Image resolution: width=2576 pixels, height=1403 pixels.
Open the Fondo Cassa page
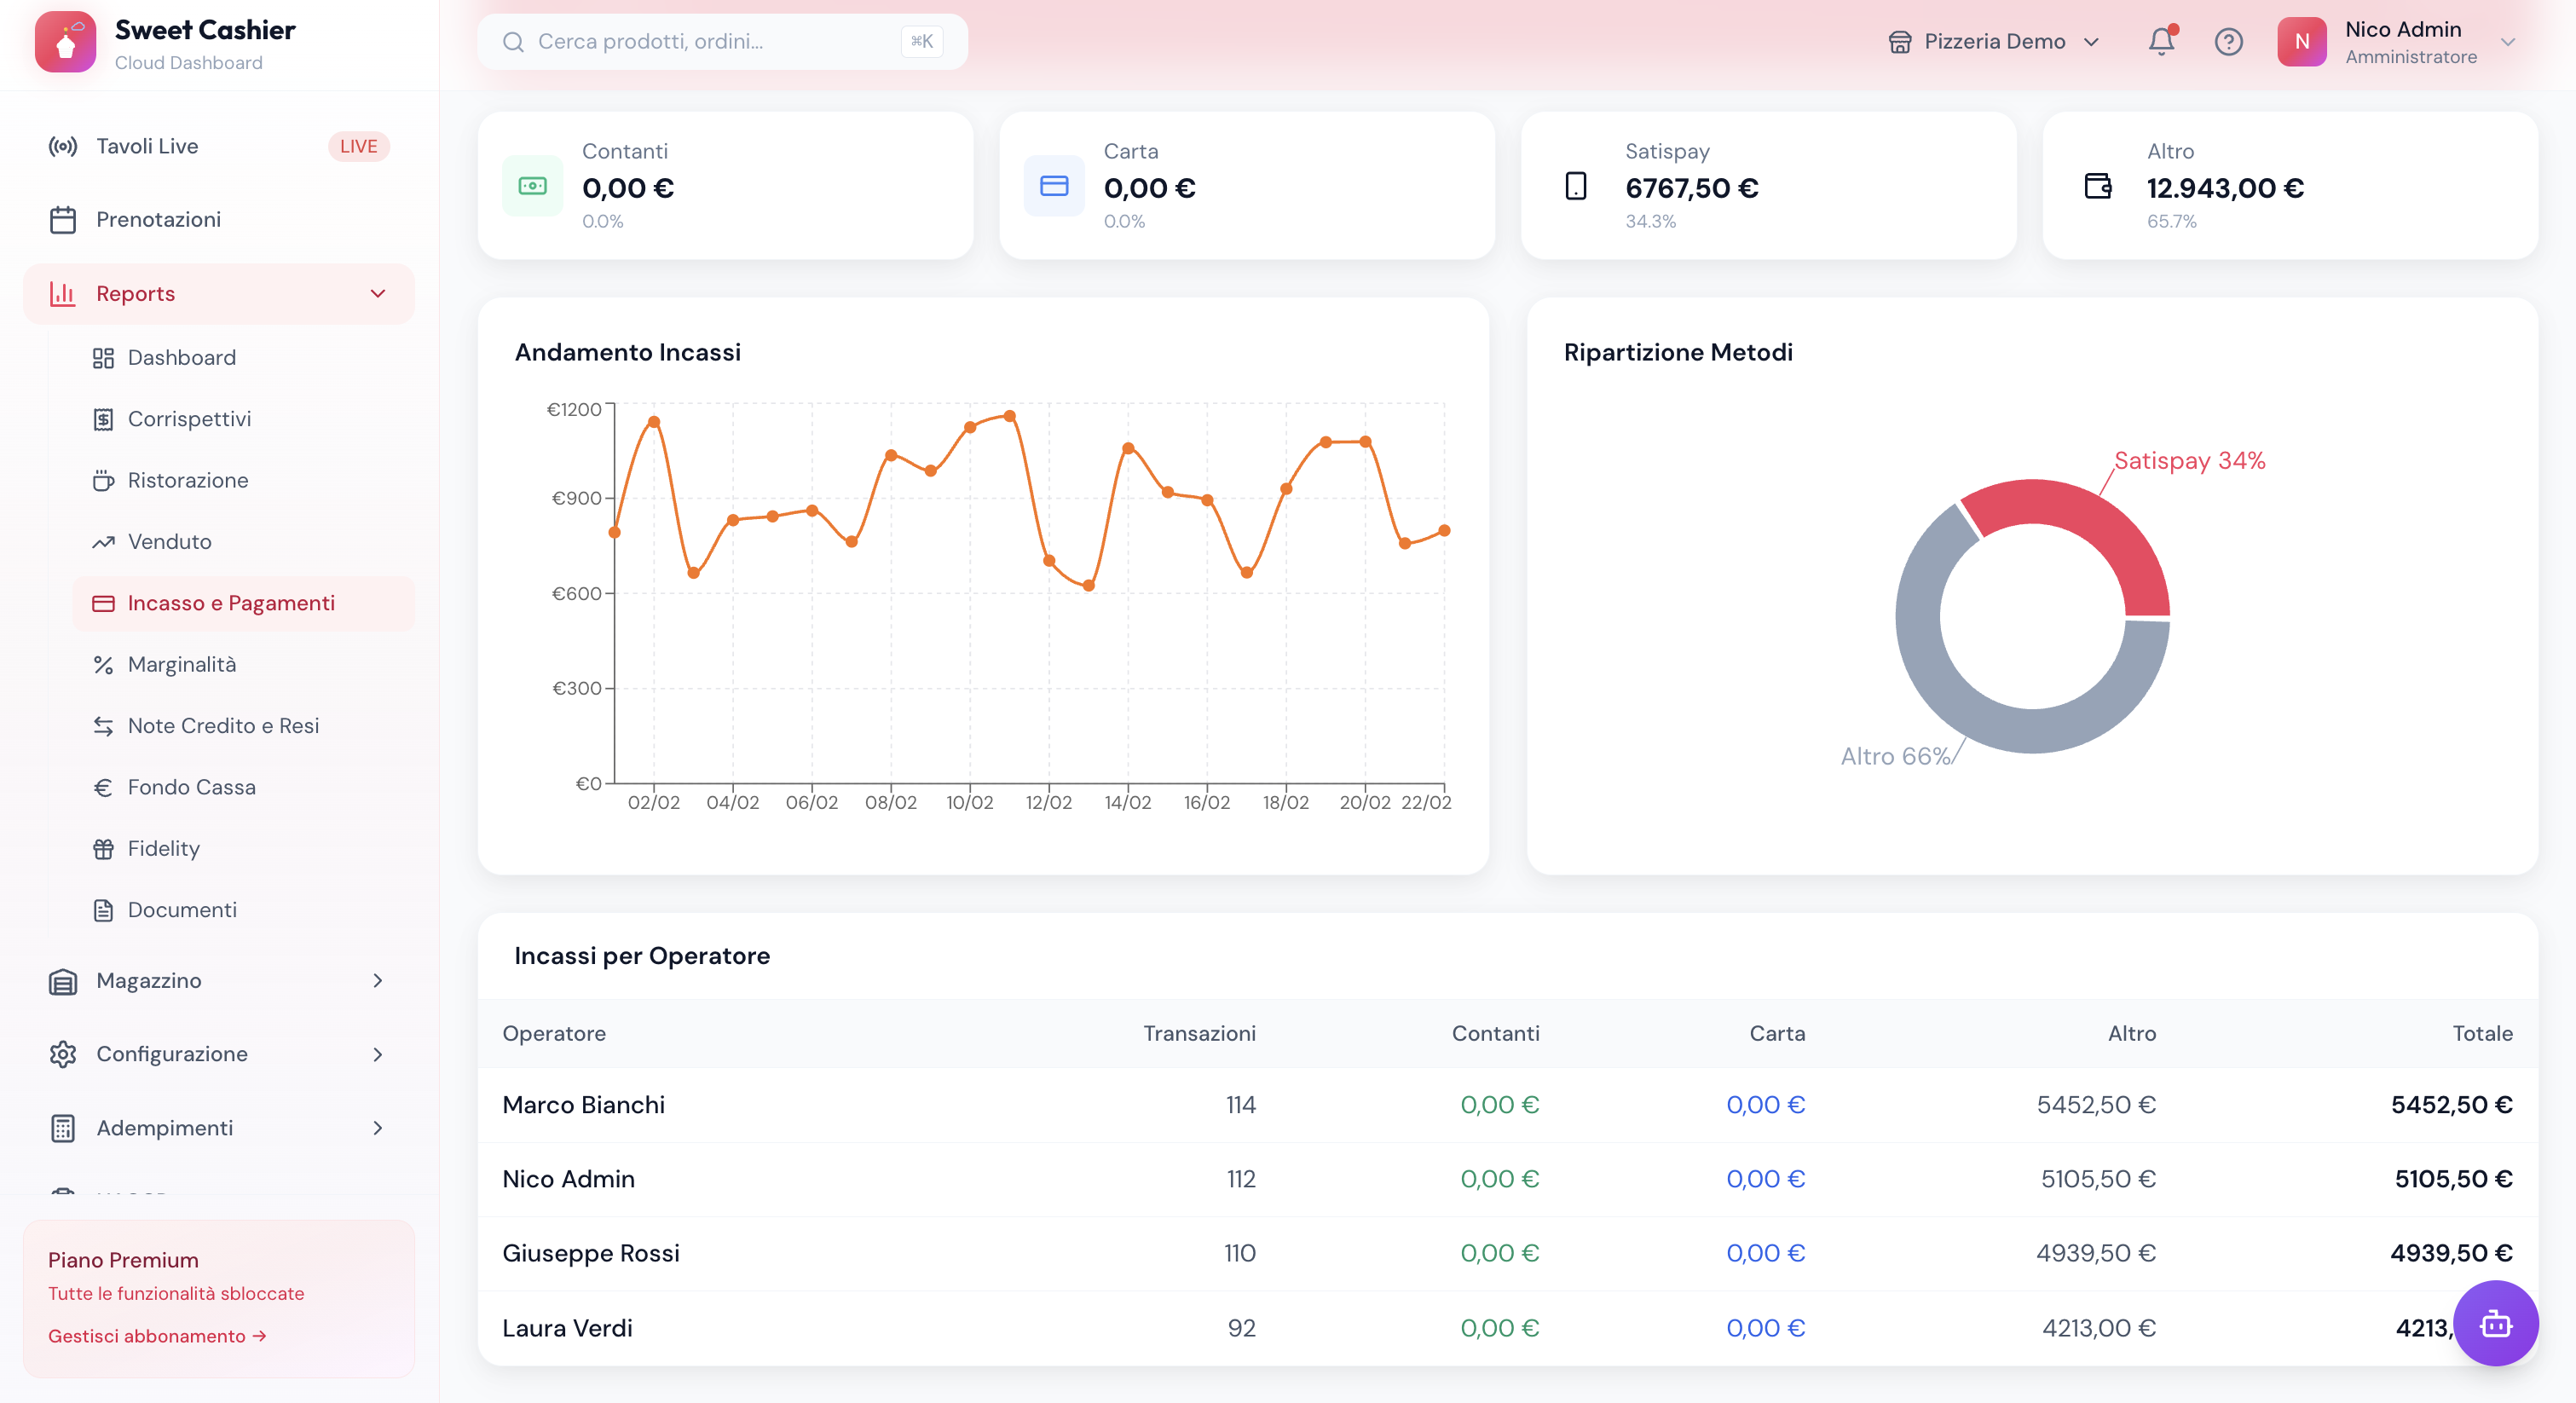[191, 787]
